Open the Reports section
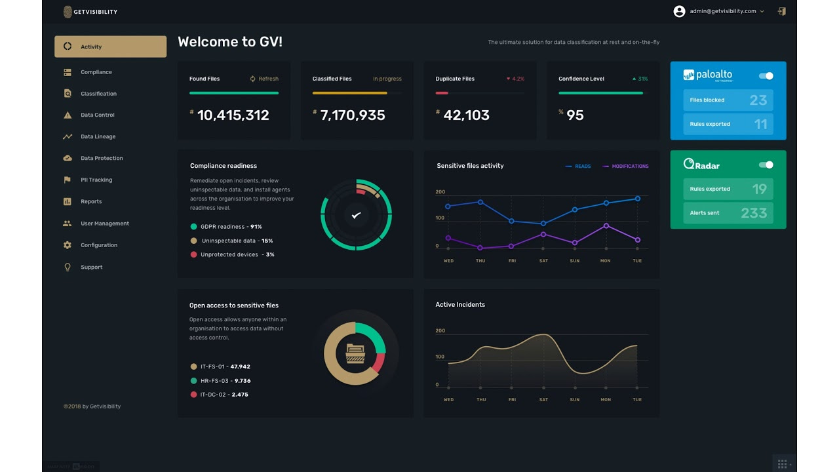The height and width of the screenshot is (472, 839). click(92, 201)
